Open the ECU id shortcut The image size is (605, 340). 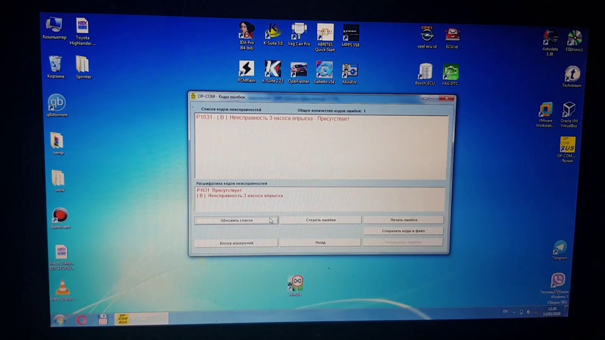click(452, 38)
